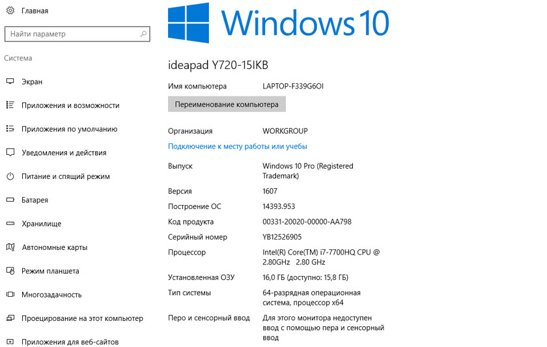Click the Перо и сенсорный ввод label
Viewport: 547px width, 347px height.
tap(209, 318)
